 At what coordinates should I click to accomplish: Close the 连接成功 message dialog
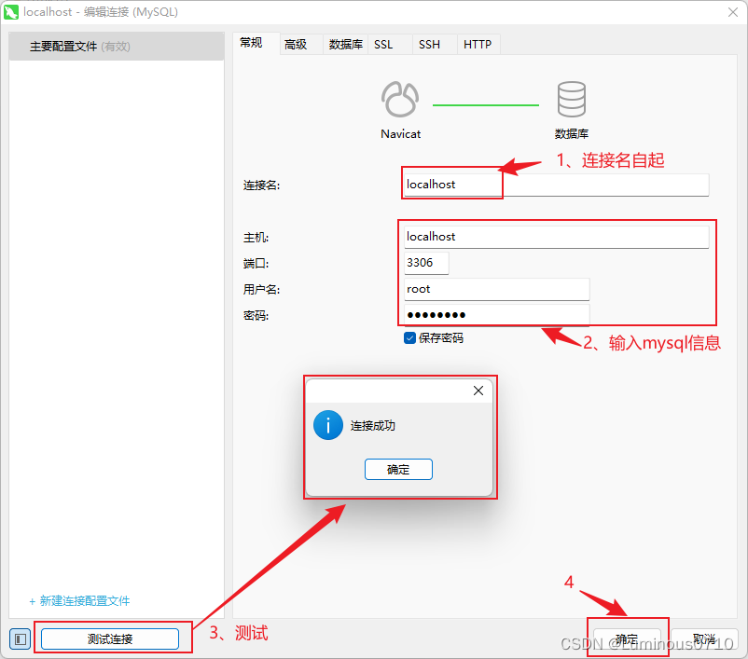(478, 391)
